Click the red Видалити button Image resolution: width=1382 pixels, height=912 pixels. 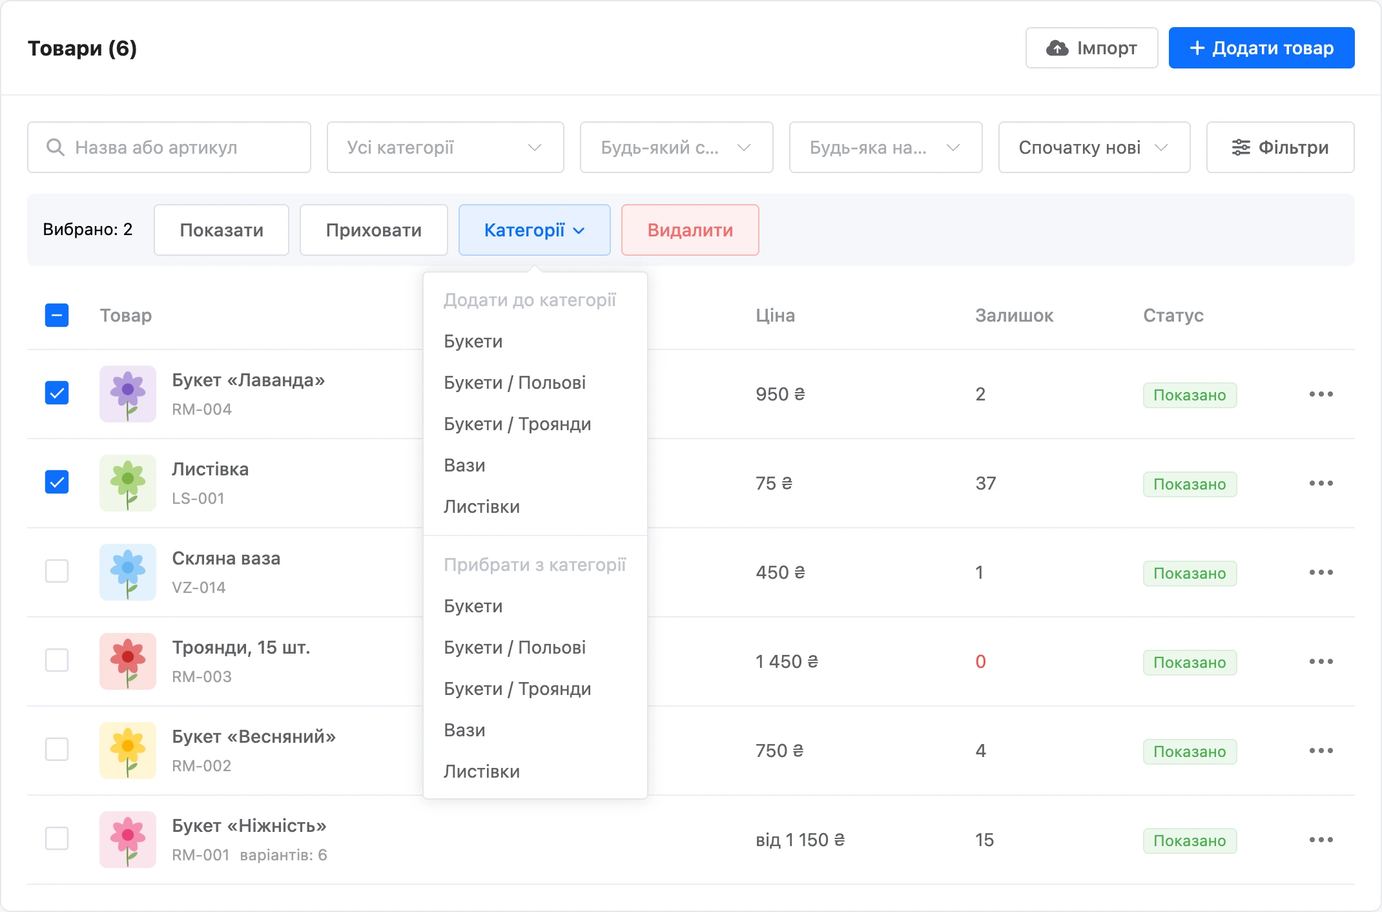pyautogui.click(x=690, y=230)
